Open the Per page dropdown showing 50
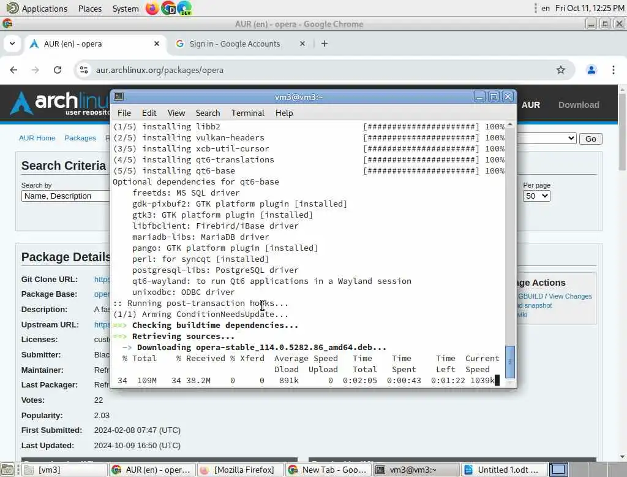 (x=536, y=196)
